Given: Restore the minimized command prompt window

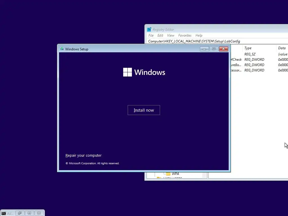Looking at the screenshot, I should click(x=20, y=213).
